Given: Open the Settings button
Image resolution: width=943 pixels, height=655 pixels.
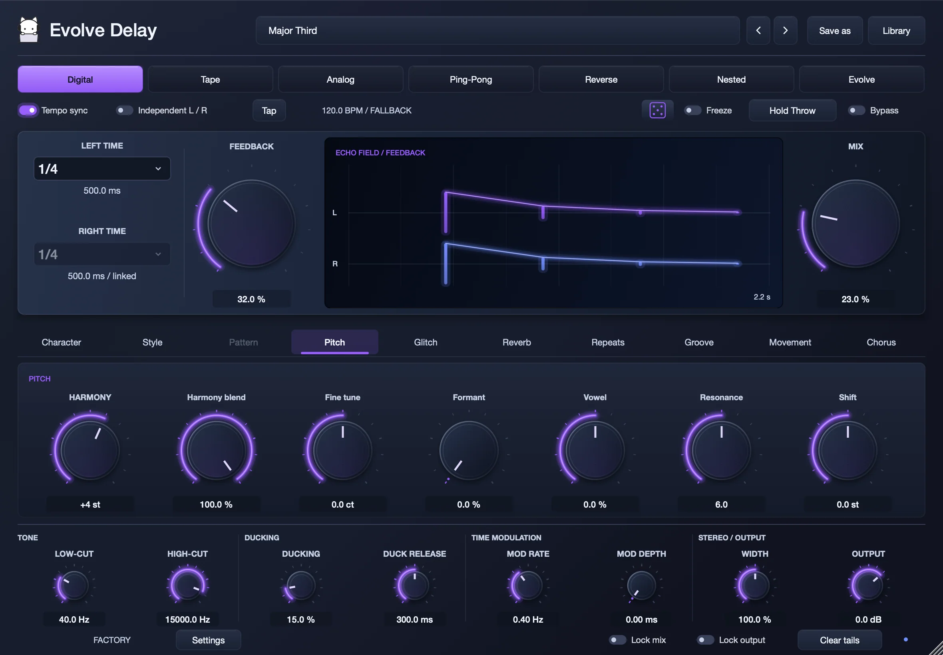Looking at the screenshot, I should [208, 640].
